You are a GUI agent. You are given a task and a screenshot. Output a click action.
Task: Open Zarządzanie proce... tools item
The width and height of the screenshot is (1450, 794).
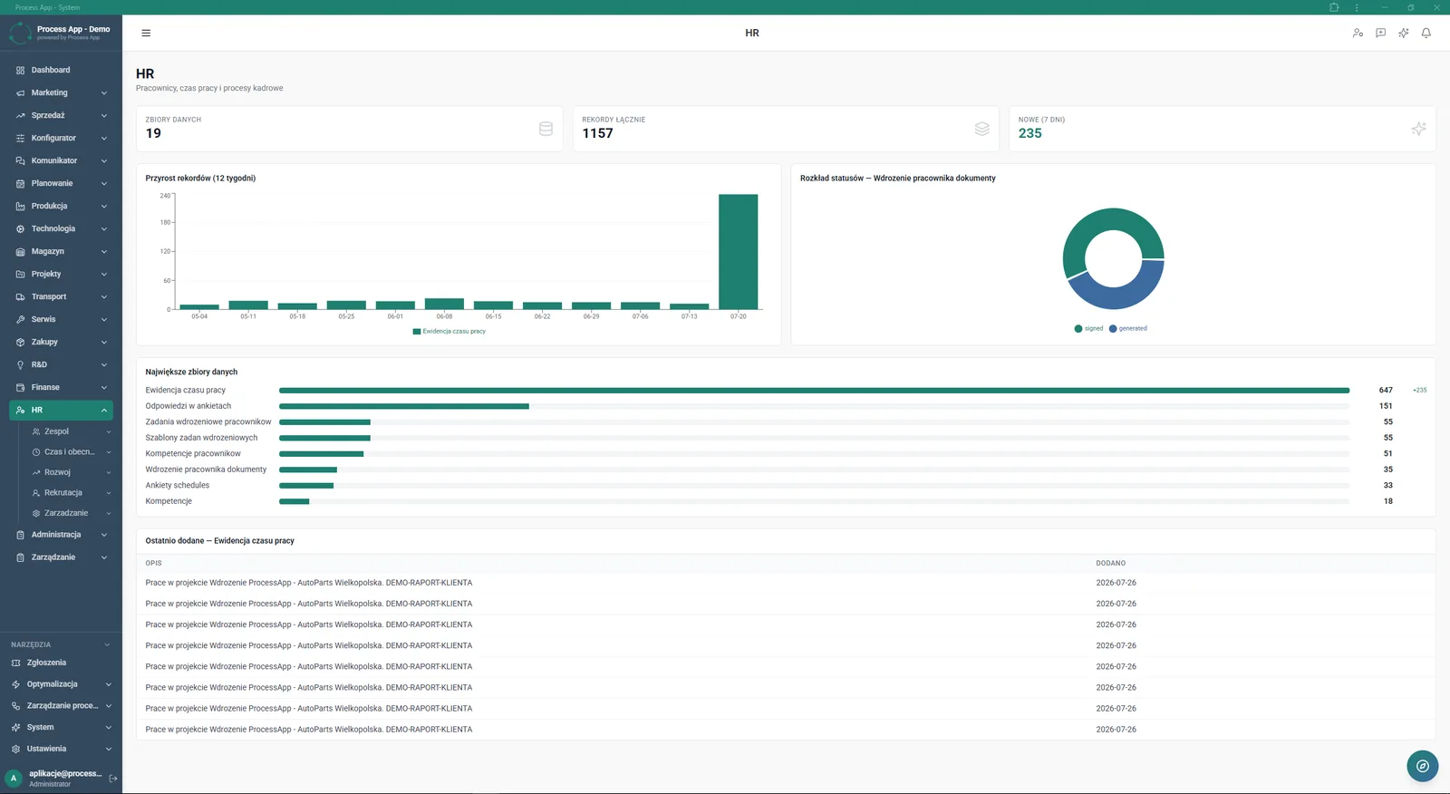coord(61,706)
